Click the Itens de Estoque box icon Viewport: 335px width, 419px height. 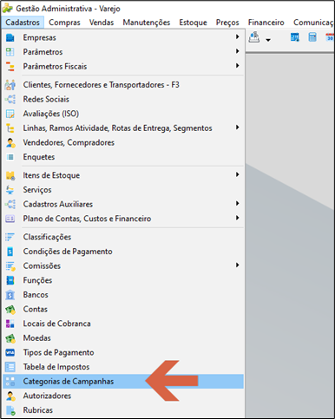click(10, 175)
